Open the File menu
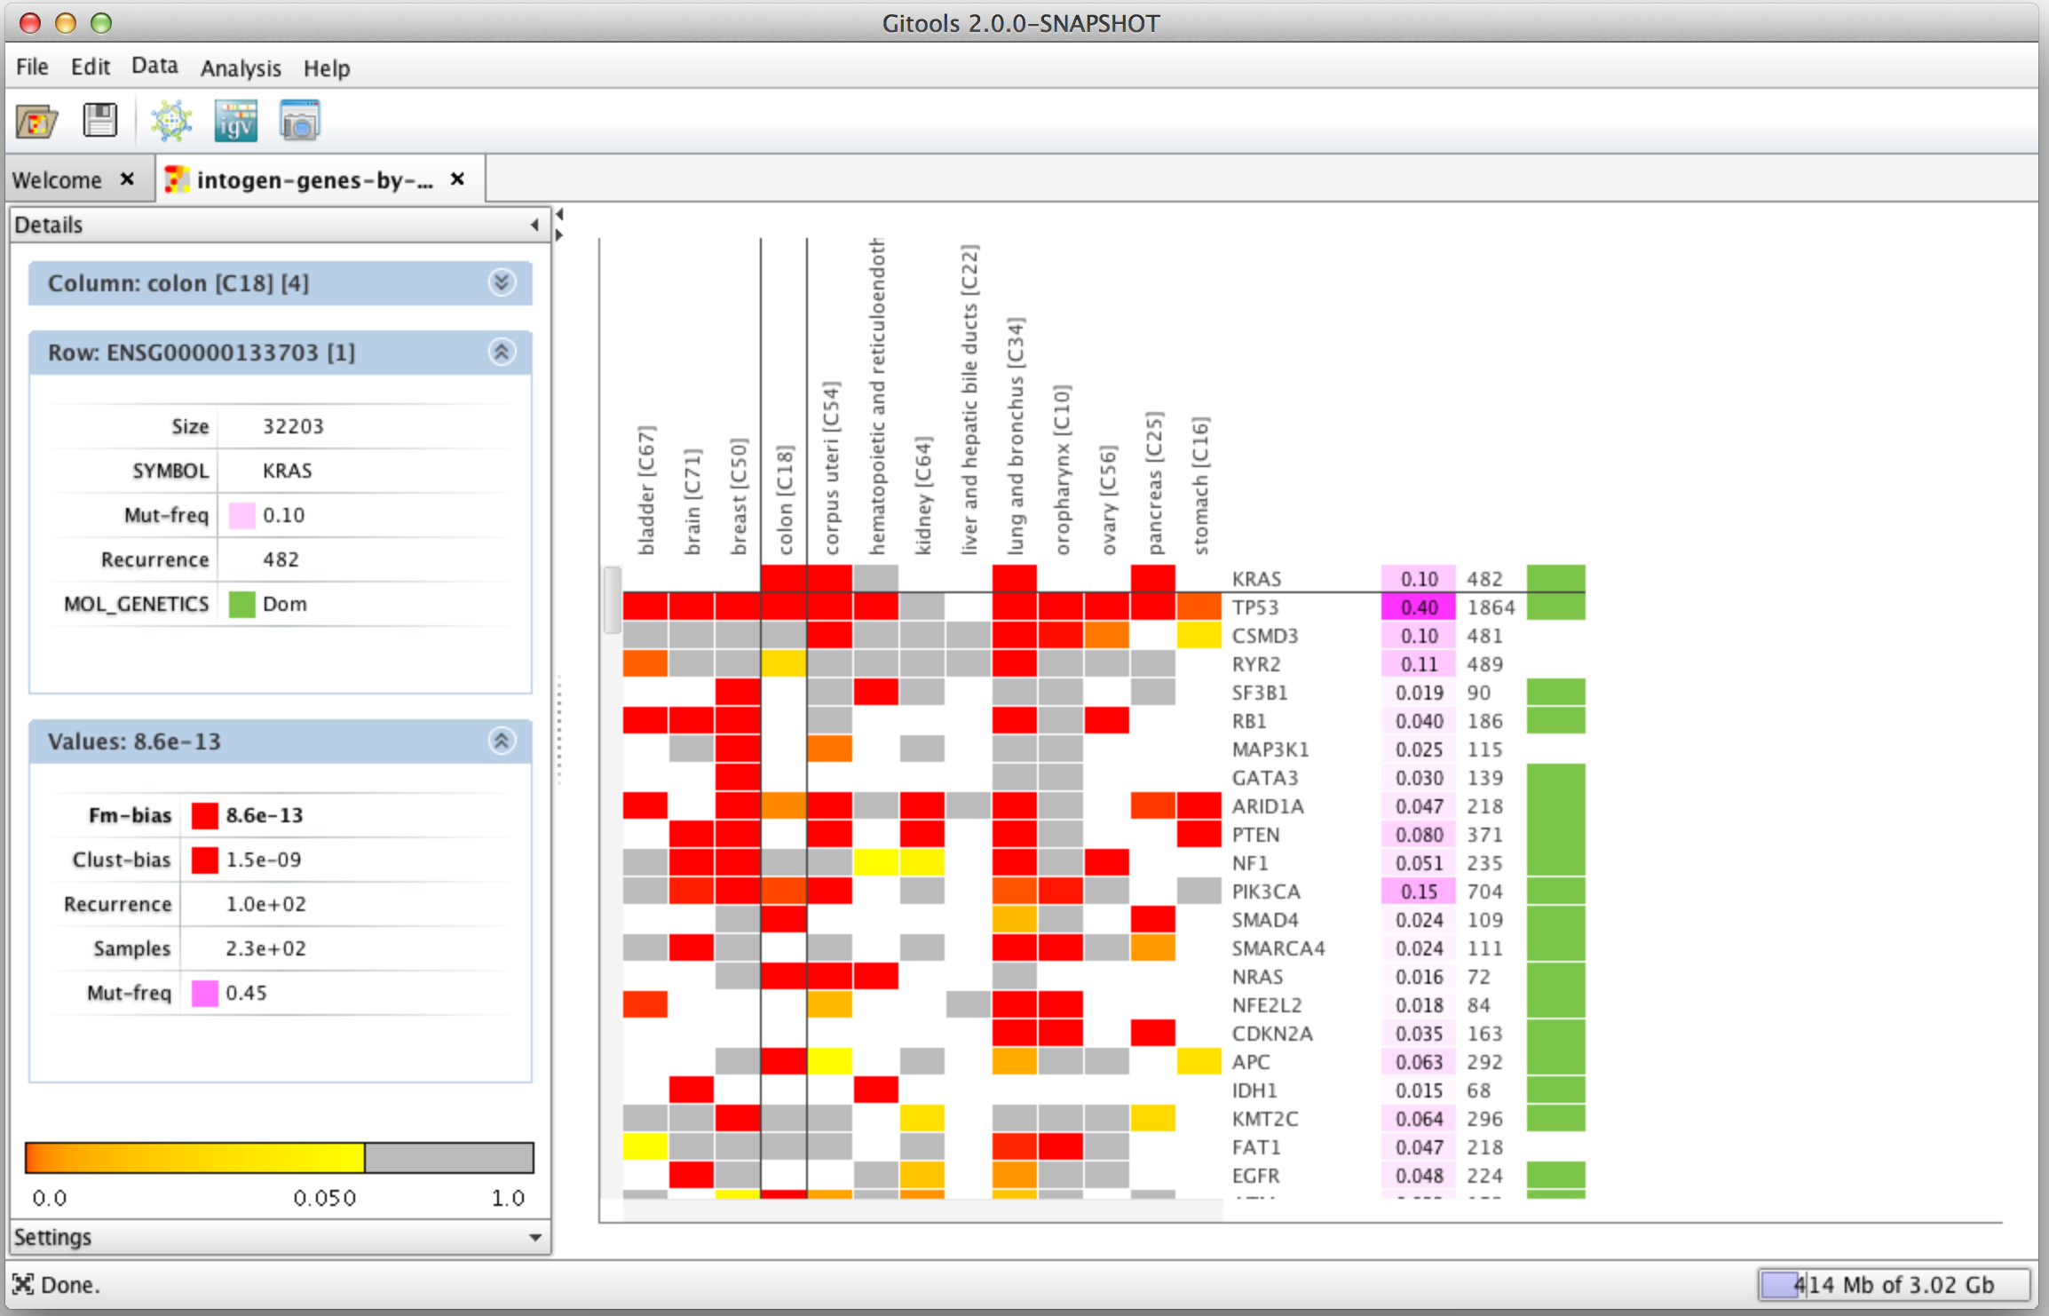This screenshot has width=2049, height=1316. tap(32, 67)
